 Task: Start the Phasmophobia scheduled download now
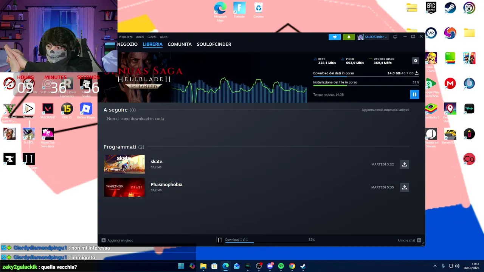405,187
